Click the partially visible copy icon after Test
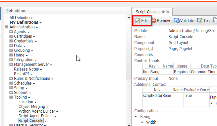This screenshot has width=217, height=126. point(215,20)
